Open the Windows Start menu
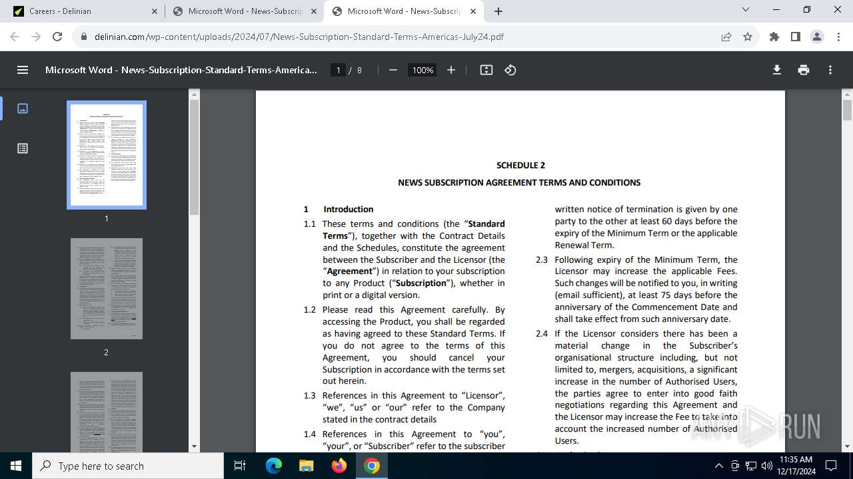 (x=16, y=466)
